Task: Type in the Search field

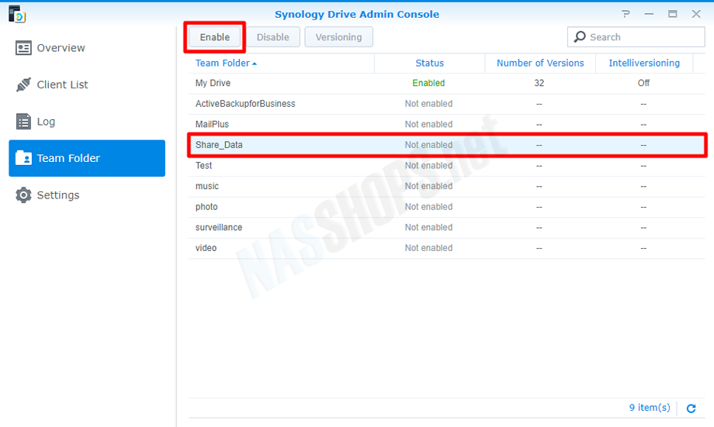Action: [636, 37]
